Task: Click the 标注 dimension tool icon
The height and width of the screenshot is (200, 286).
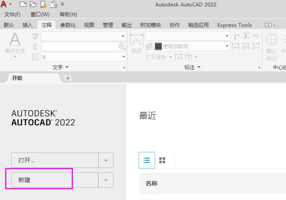Action: pyautogui.click(x=137, y=43)
